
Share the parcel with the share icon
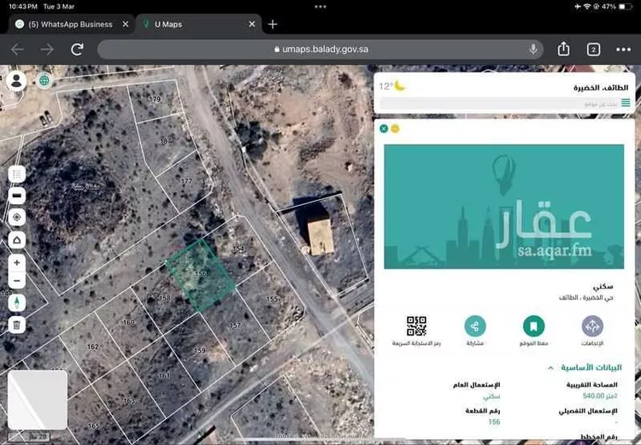coord(475,326)
